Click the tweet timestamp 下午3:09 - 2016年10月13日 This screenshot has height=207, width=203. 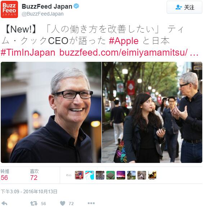tap(29, 191)
